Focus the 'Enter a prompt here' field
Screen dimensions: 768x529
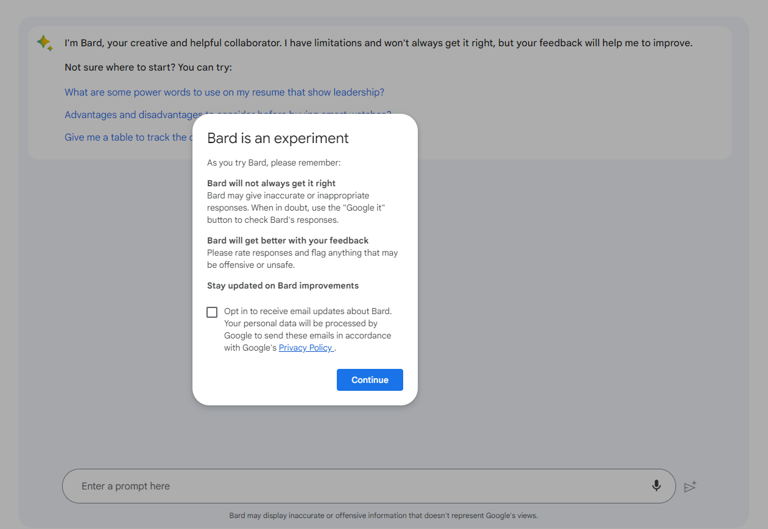point(369,486)
